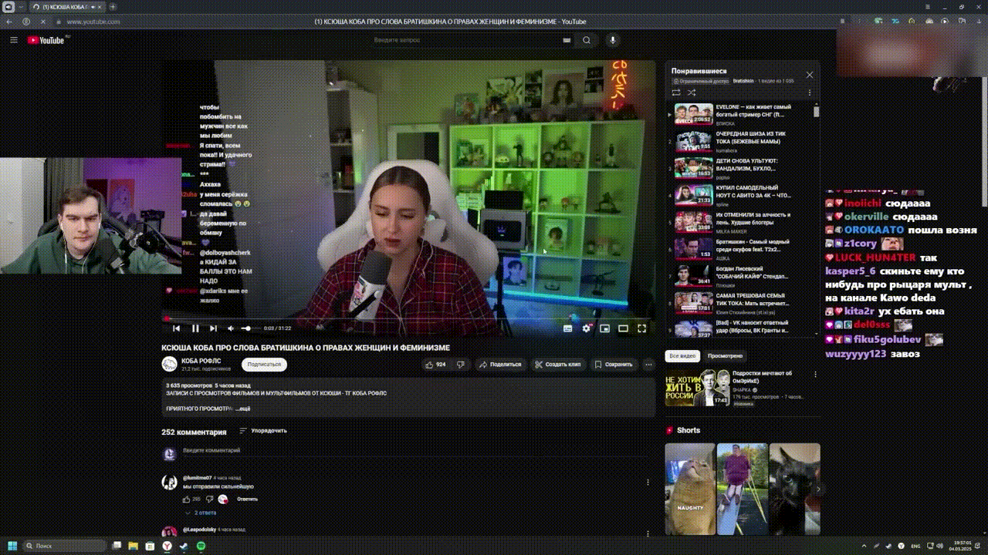Open more actions ellipsis under video
This screenshot has height=555, width=988.
(x=647, y=365)
